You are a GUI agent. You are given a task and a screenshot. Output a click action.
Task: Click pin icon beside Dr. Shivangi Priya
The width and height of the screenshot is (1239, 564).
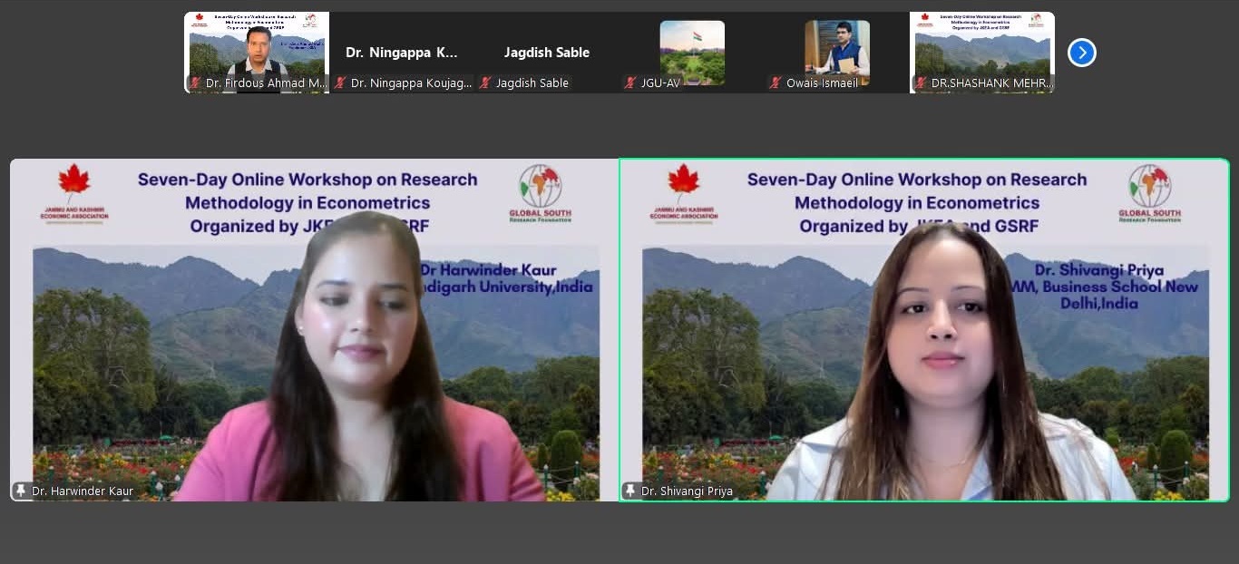click(630, 491)
